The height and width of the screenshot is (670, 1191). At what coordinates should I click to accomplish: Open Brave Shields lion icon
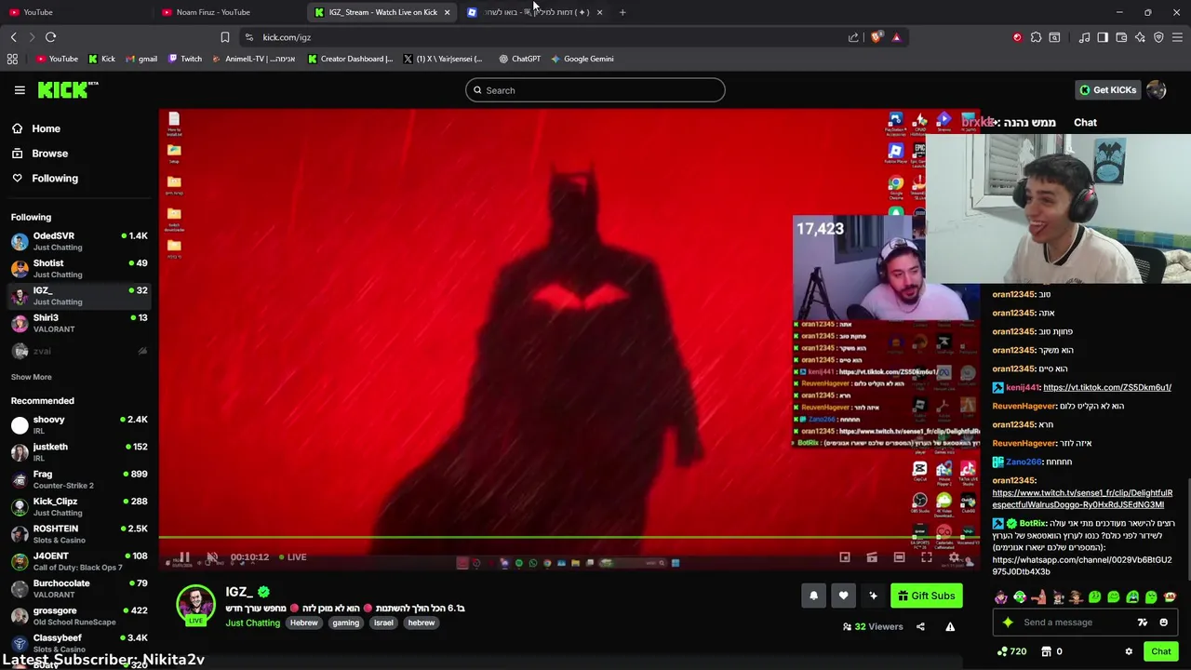(x=877, y=37)
